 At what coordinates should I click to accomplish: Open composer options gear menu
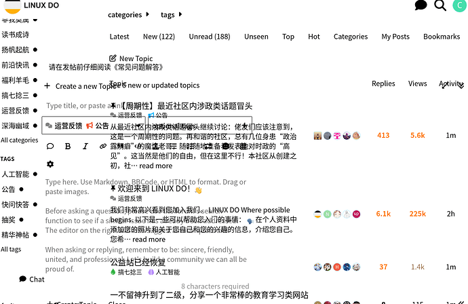tap(50, 164)
